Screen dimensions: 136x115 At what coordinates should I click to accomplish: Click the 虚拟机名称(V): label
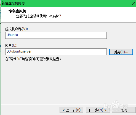tap(17, 29)
